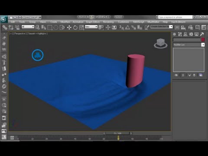Screen dimensions: 208x156
Task: Open the 3ds Max application button menu
Action: pos(4,19)
